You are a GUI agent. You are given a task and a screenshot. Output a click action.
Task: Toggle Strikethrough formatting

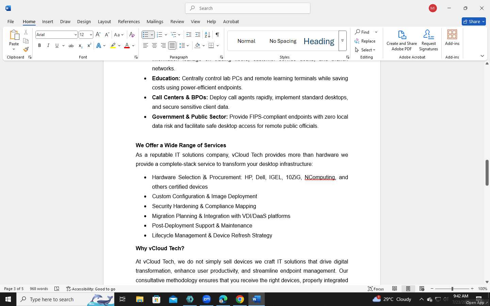[71, 46]
